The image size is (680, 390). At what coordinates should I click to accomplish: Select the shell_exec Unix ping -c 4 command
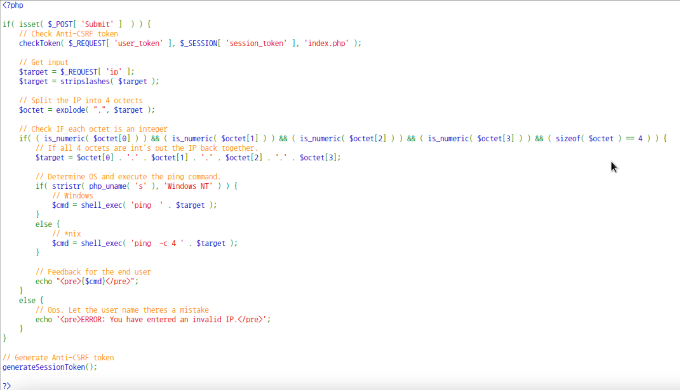click(x=145, y=243)
